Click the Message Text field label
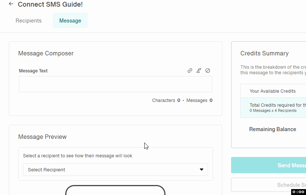The height and width of the screenshot is (195, 306). 33,71
